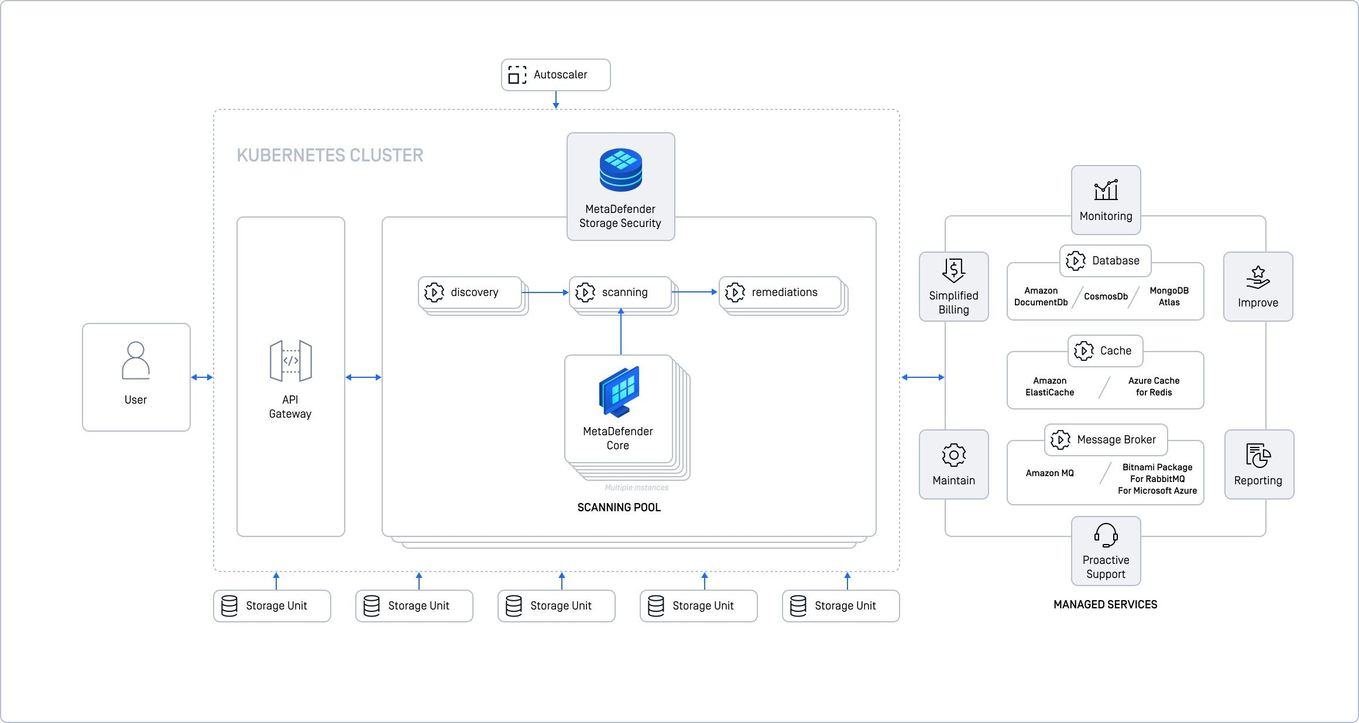Click the second Storage Unit cylinder icon
Image resolution: width=1359 pixels, height=723 pixels.
[372, 606]
